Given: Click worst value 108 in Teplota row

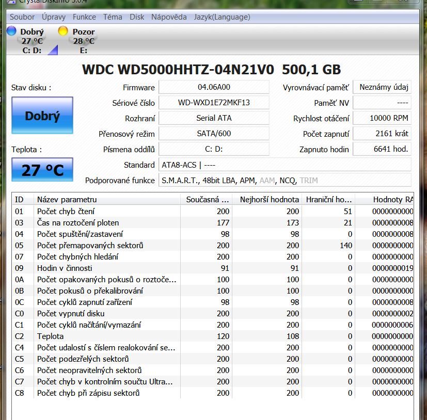Looking at the screenshot, I should [x=293, y=336].
